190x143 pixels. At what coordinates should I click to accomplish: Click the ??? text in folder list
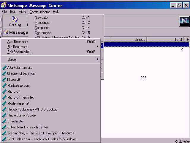point(143,77)
